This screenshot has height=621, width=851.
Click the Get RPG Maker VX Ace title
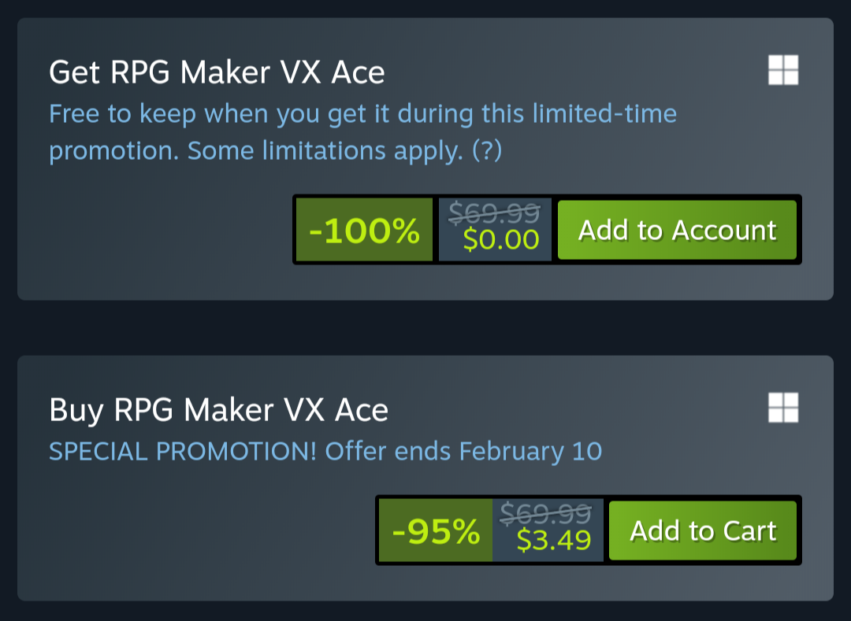[217, 72]
